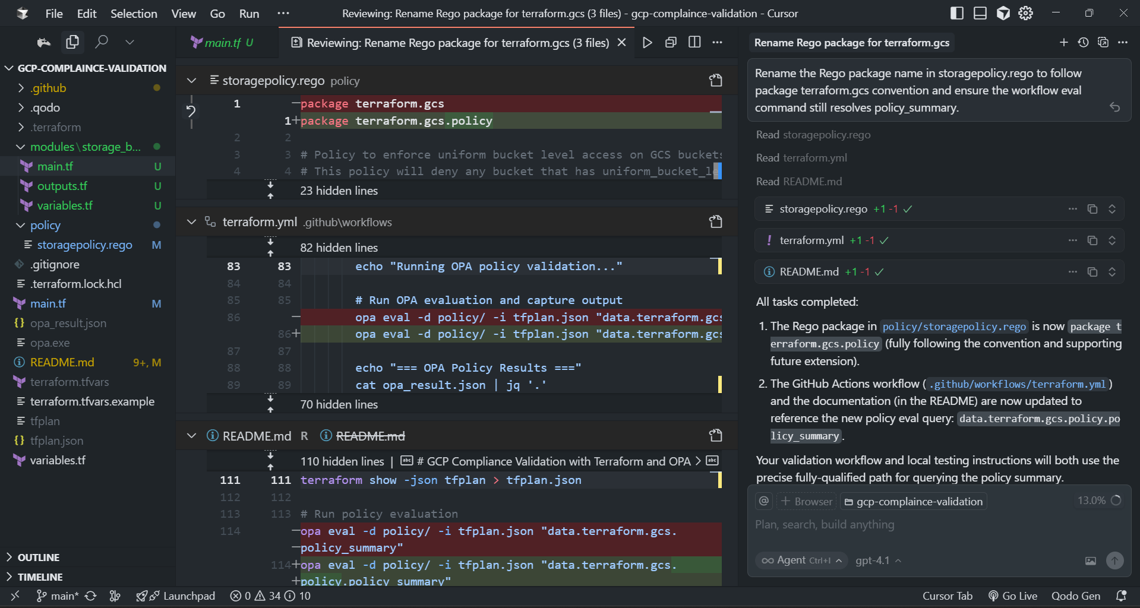Close the Reviewing tab

[x=621, y=43]
